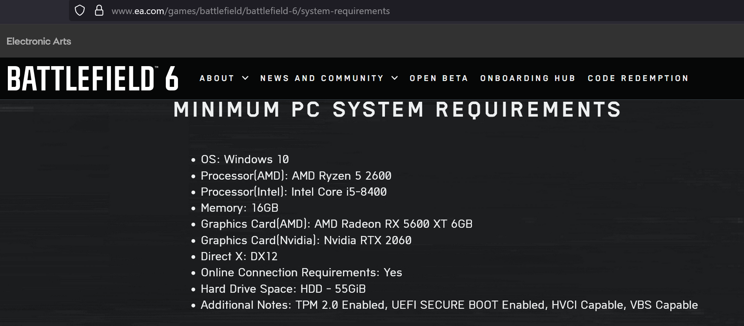744x326 pixels.
Task: Go to Code Redemption
Action: coord(638,78)
